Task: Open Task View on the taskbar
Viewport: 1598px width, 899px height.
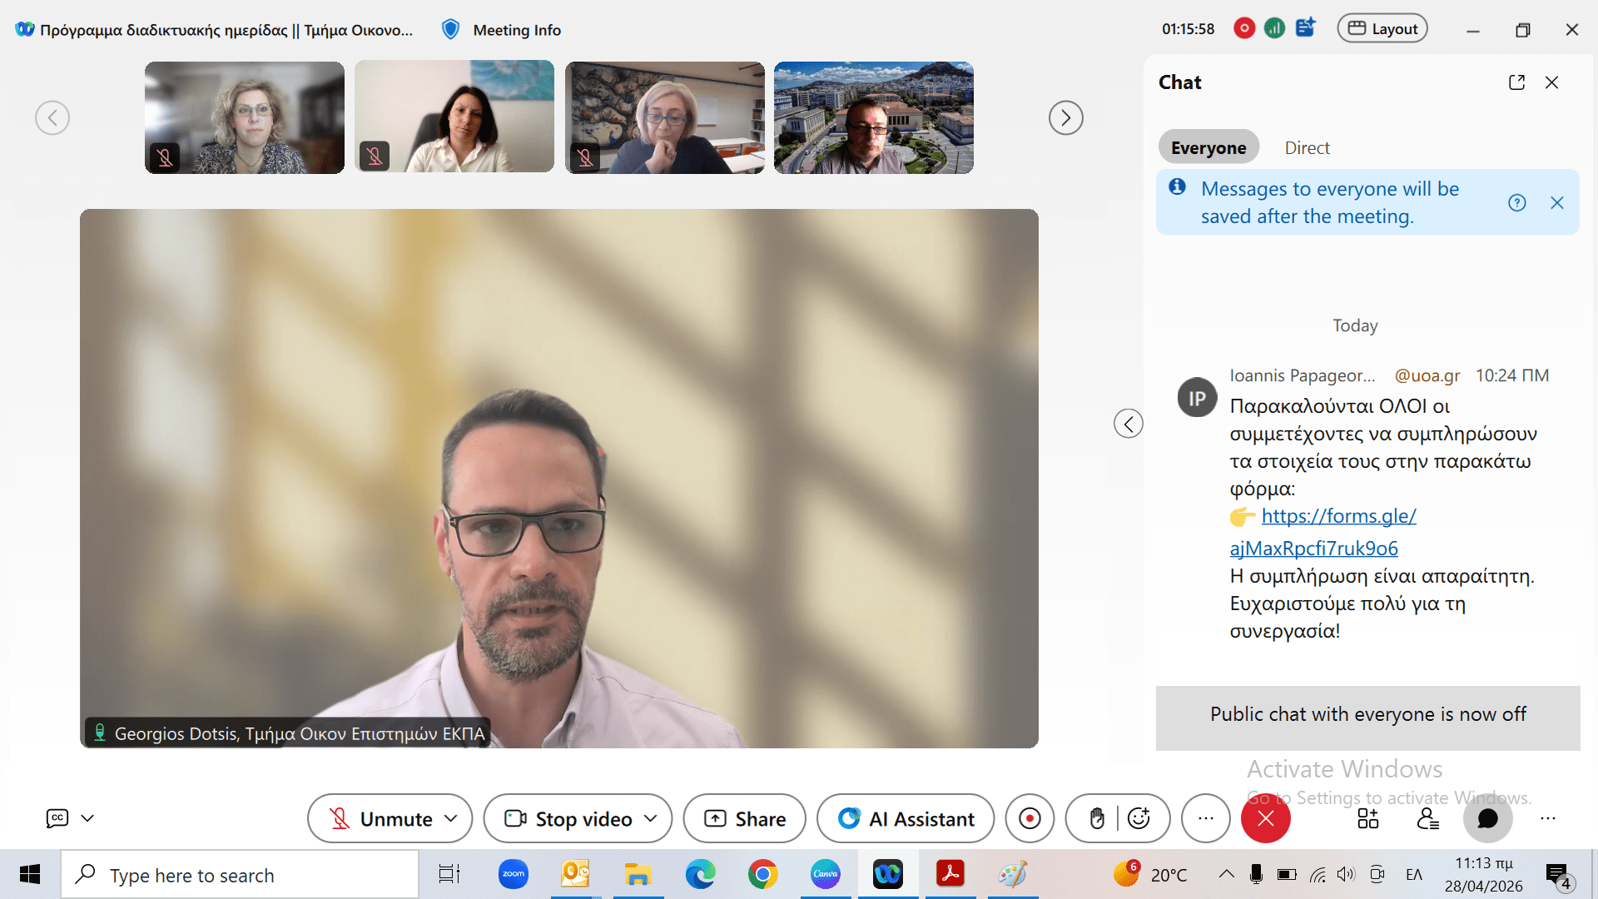Action: 449,874
